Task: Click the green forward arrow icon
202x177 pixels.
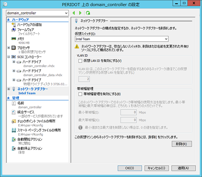Action: tap(80, 13)
